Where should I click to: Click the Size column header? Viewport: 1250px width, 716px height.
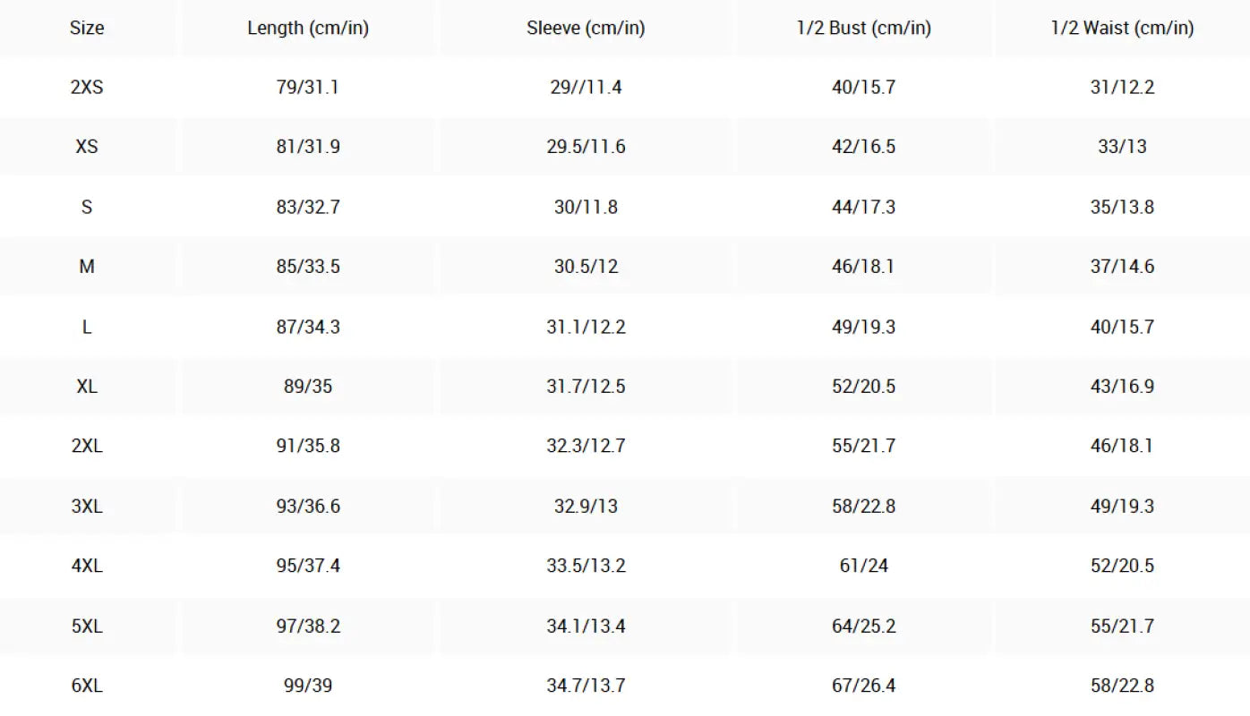click(87, 28)
